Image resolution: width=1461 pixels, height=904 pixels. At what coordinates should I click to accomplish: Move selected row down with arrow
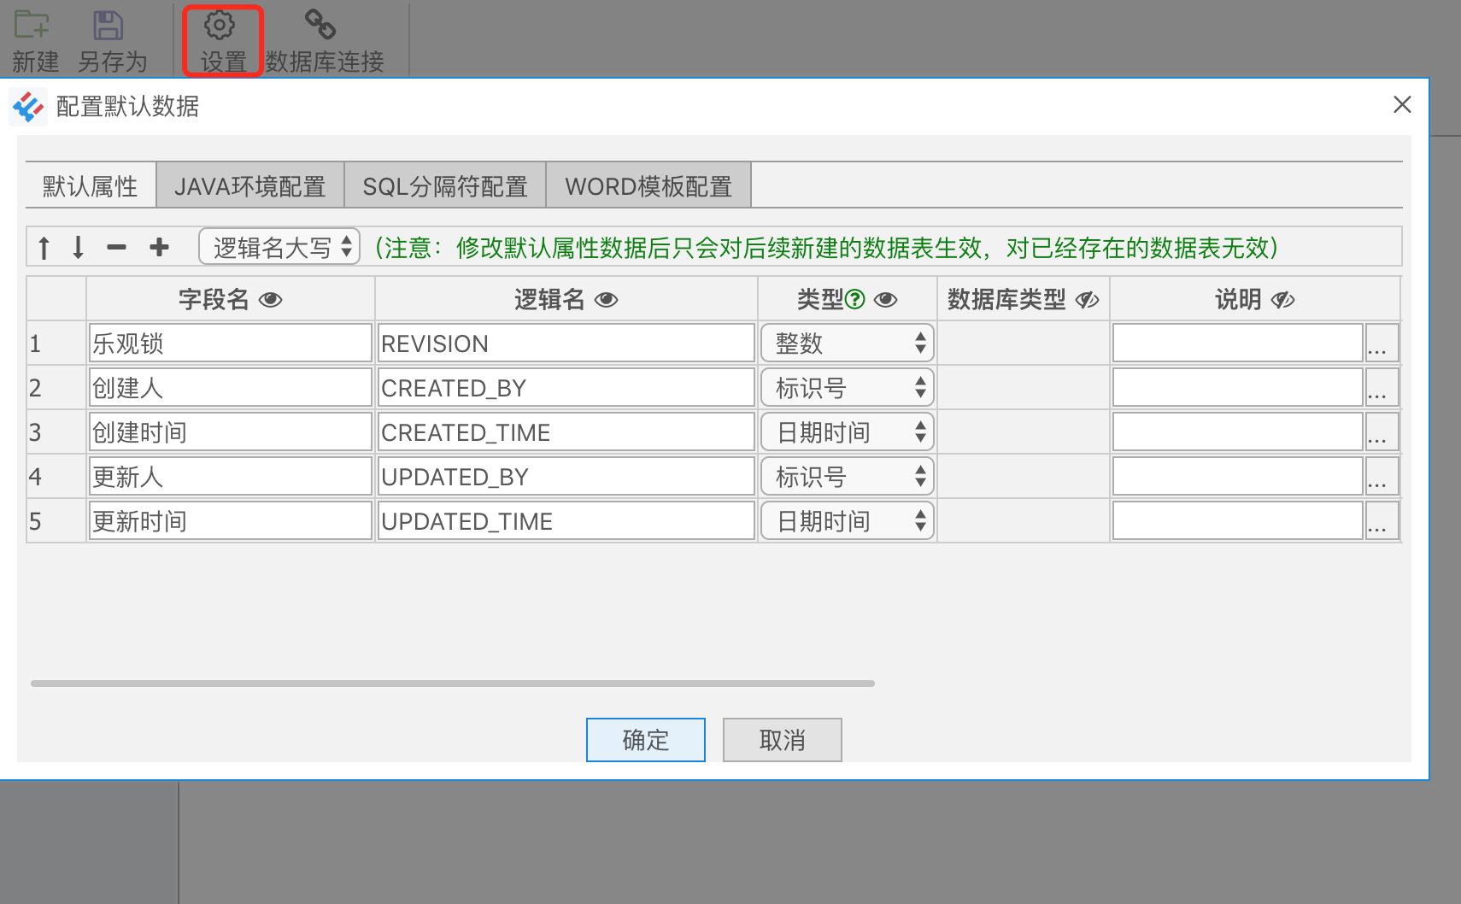click(79, 248)
